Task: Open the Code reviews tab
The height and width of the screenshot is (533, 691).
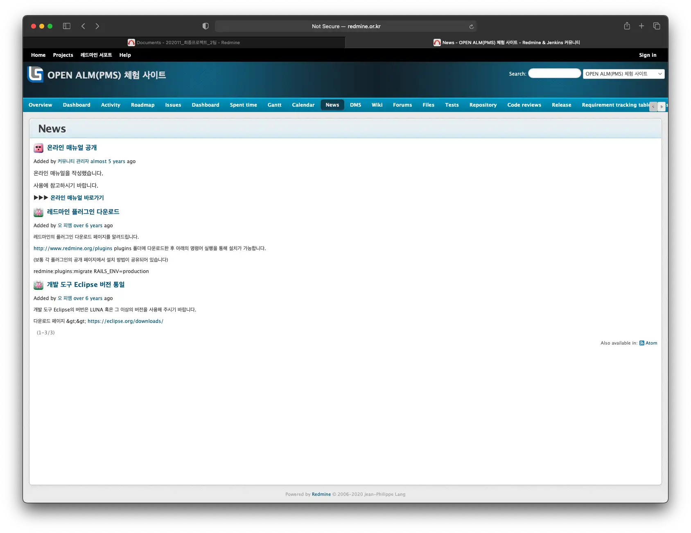Action: pos(524,105)
